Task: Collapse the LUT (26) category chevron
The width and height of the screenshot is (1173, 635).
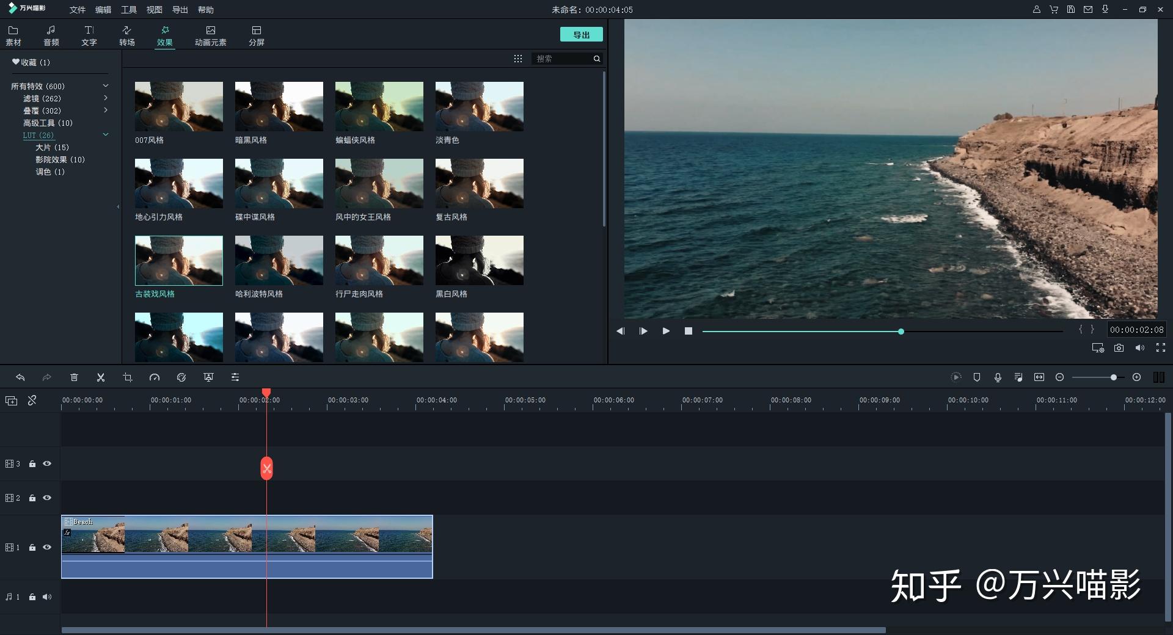Action: [x=106, y=135]
